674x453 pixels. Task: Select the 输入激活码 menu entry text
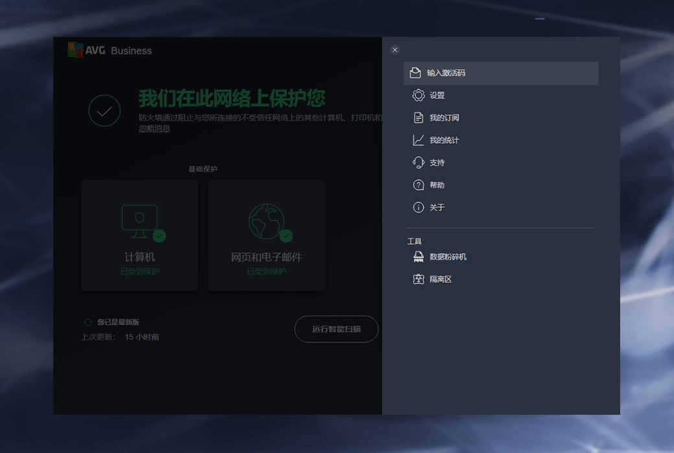pos(446,73)
